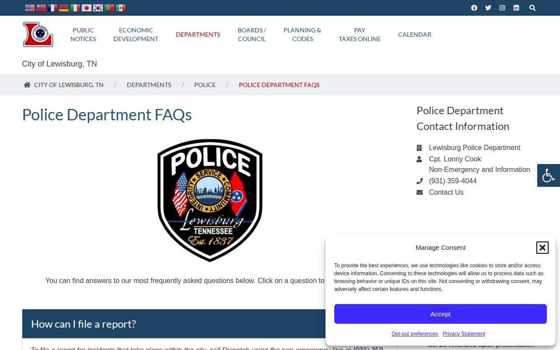Navigate to Police breadcrumb link
560x350 pixels.
205,85
